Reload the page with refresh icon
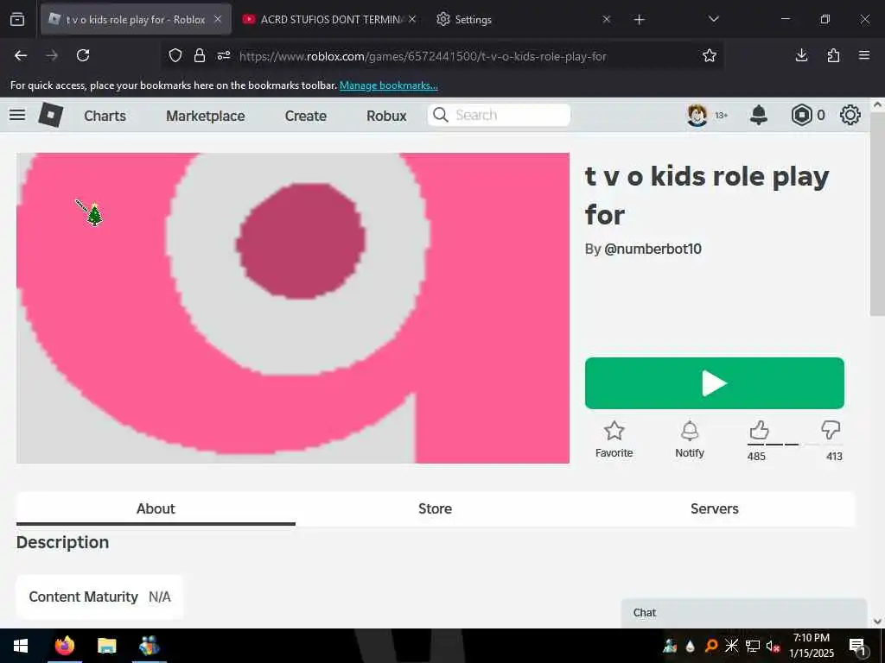This screenshot has width=885, height=663. (83, 55)
